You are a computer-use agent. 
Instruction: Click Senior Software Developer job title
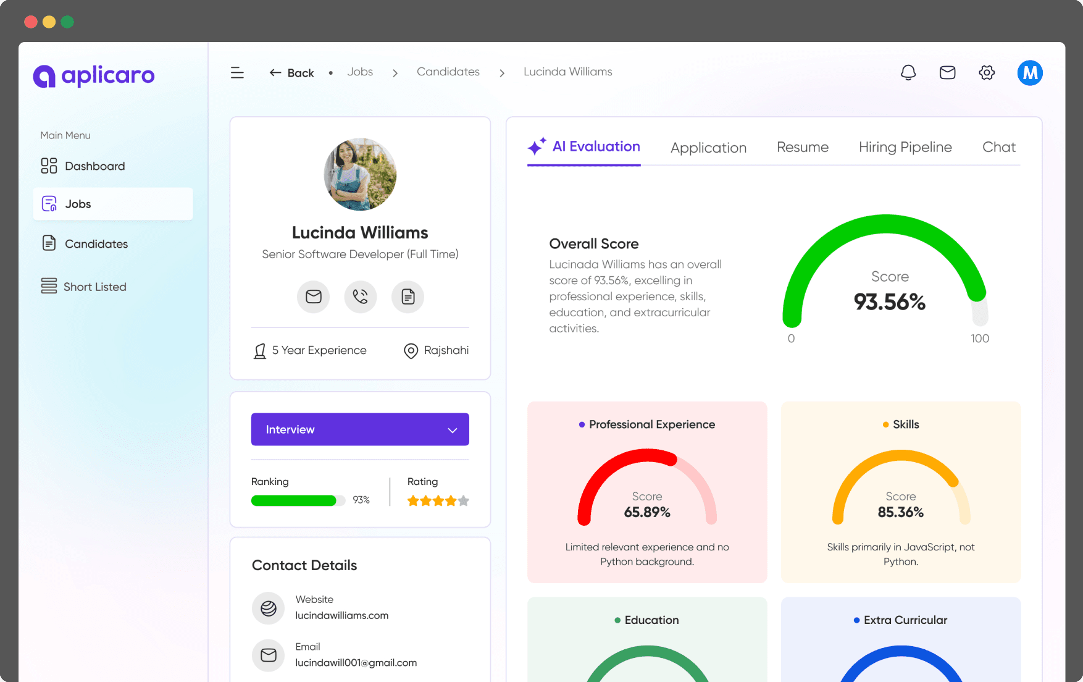360,255
